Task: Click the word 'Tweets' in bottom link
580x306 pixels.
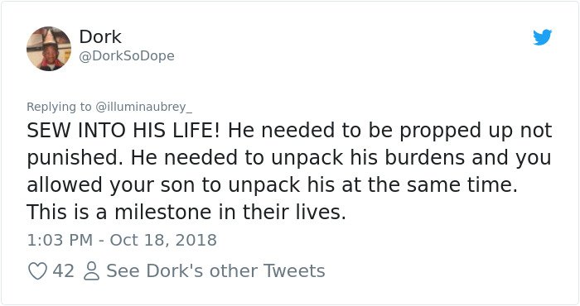Action: [x=294, y=271]
